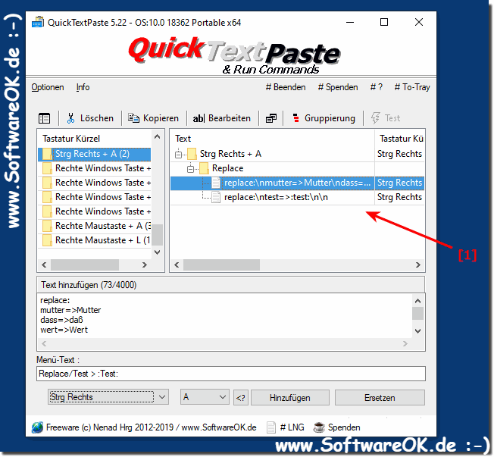Collapse the Strg Rechts + A tree node
The width and height of the screenshot is (494, 457).
pyautogui.click(x=179, y=155)
